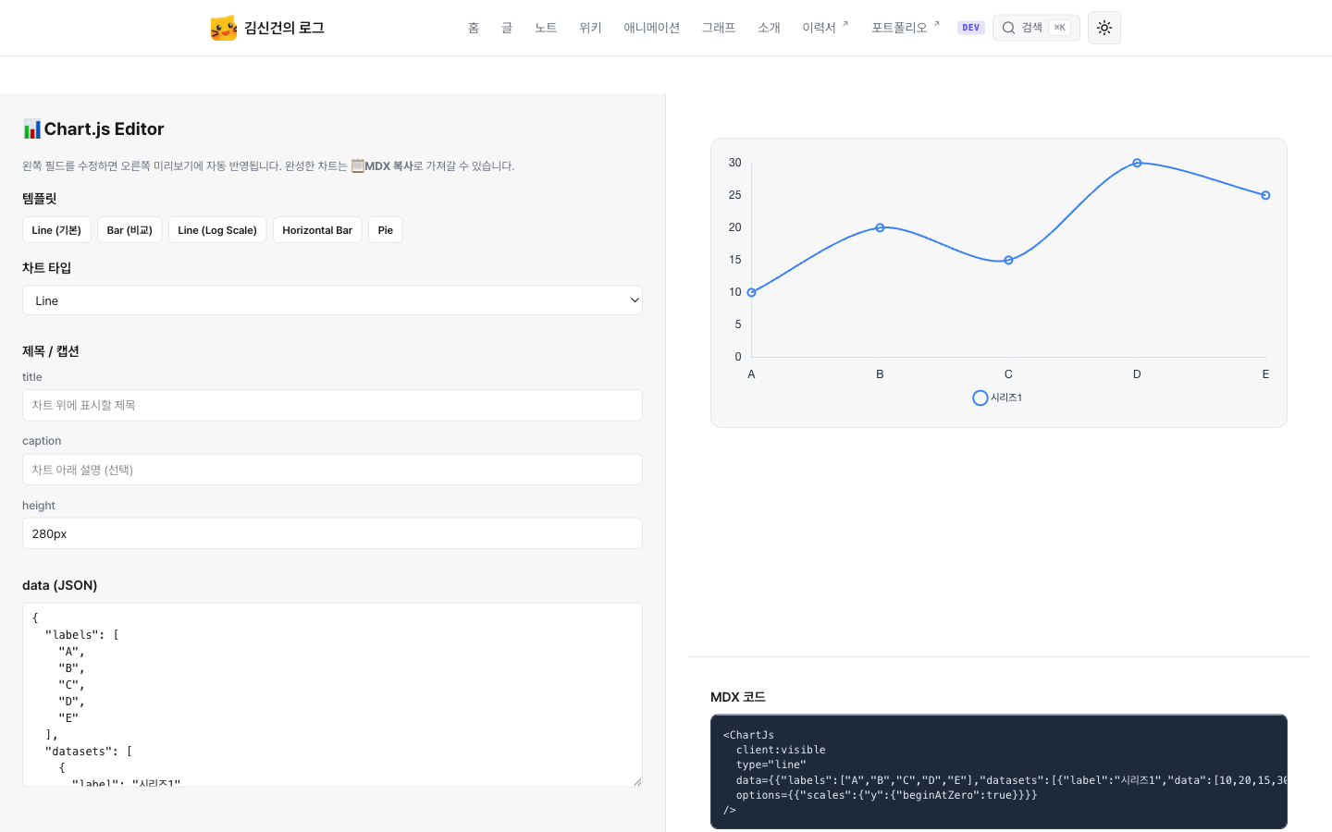This screenshot has width=1332, height=832.
Task: Click data point B on the line chart
Action: tap(880, 227)
